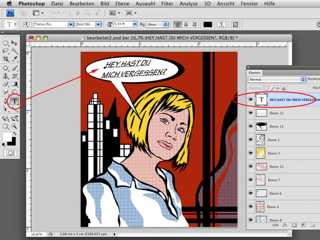Select the Clone Stamp tool

(6, 76)
